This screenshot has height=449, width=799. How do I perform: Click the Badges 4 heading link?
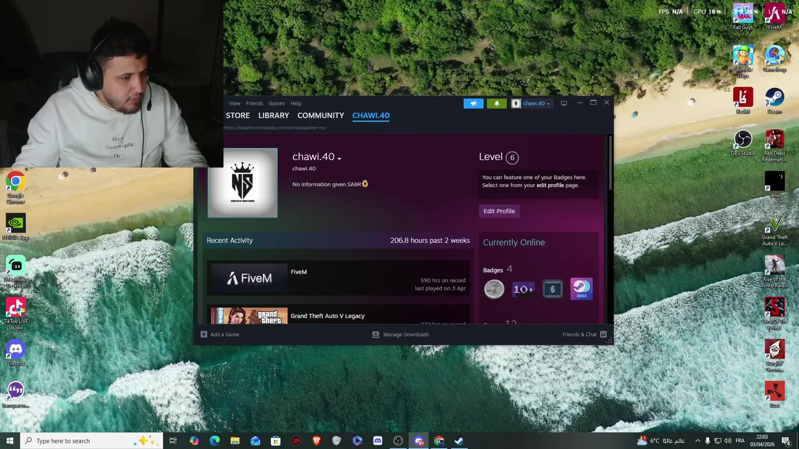(498, 269)
